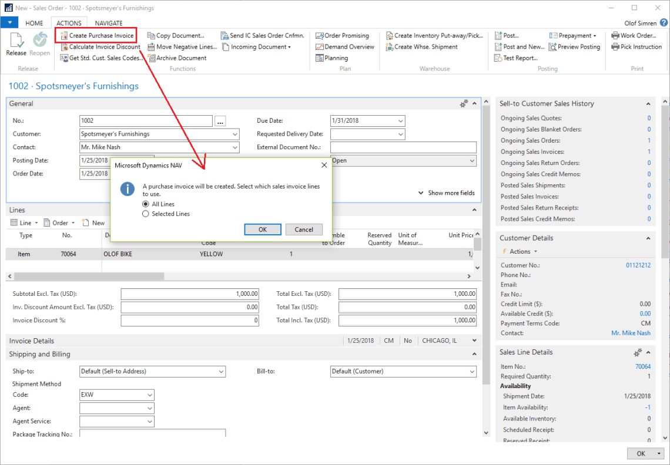Open the Order menu in Lines
Viewport: 670px width, 465px height.
[x=59, y=223]
